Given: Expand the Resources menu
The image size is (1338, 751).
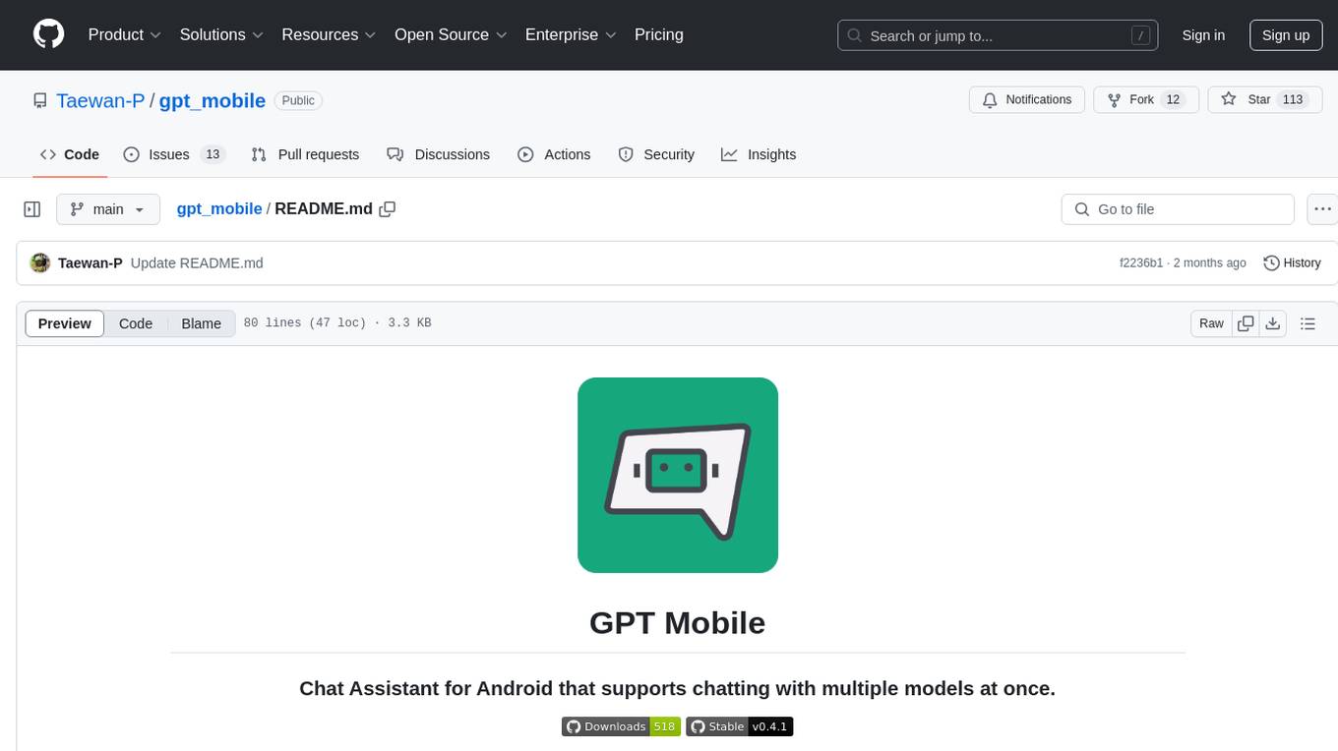Looking at the screenshot, I should click(x=329, y=34).
